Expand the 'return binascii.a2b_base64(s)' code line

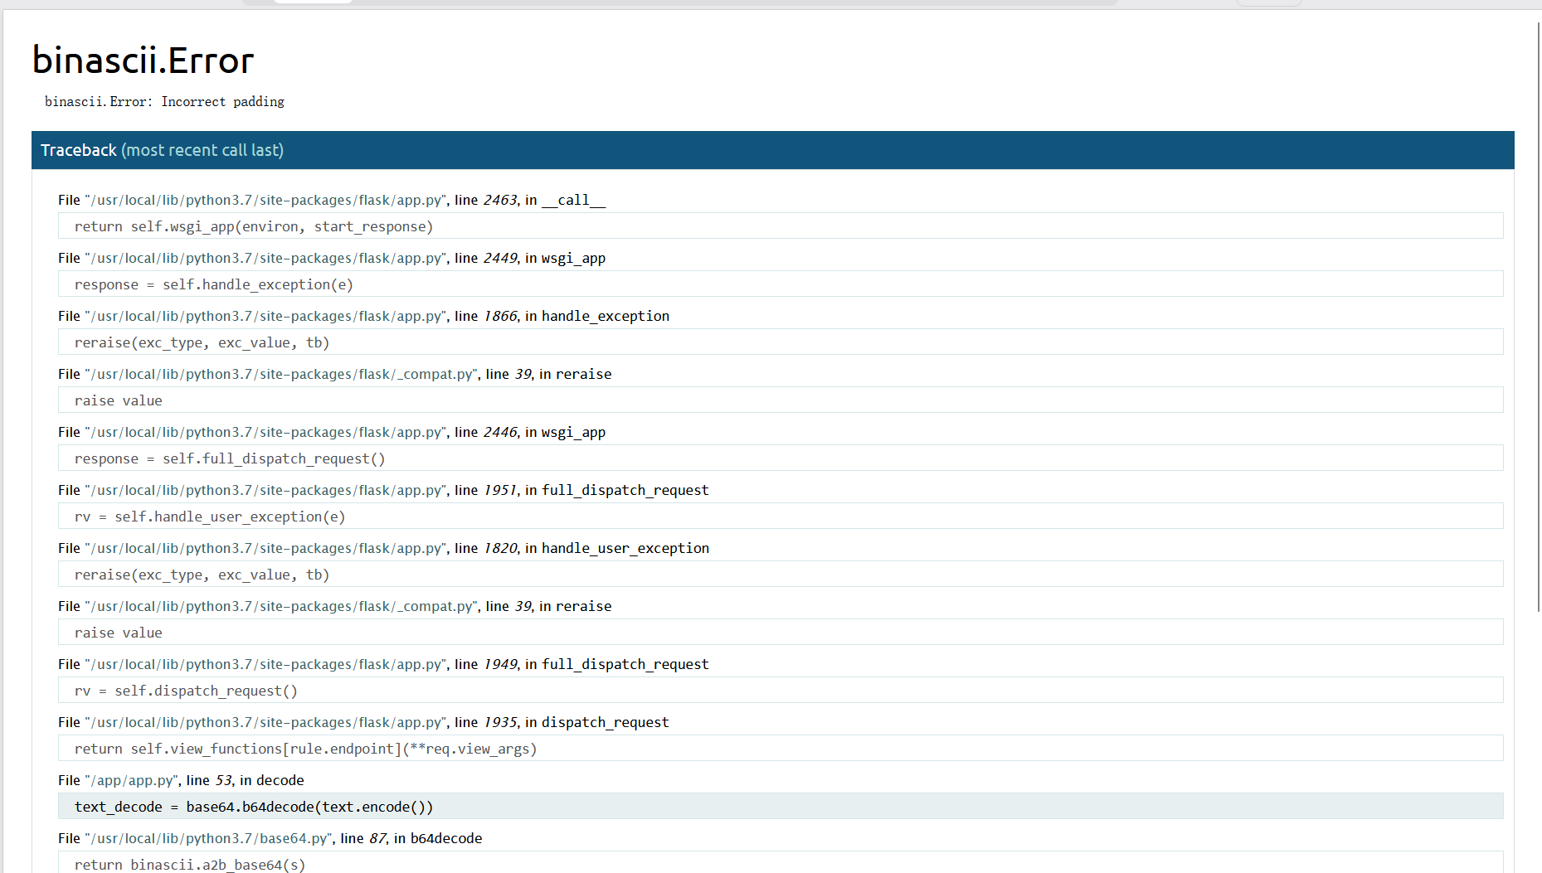[x=190, y=864]
